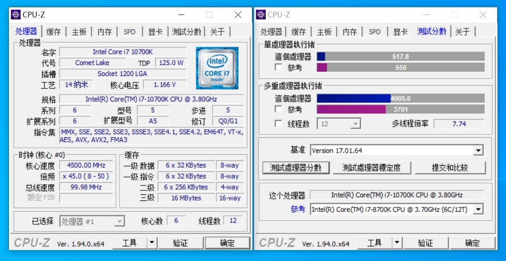Click the CPU-Z icon on right window title bar
Screen dimensions: 506x261
(260, 15)
